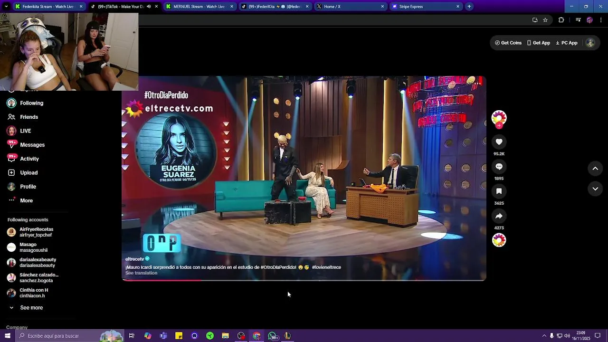Mute the TikTok tab via speaker icon
The height and width of the screenshot is (342, 608).
coord(149,7)
